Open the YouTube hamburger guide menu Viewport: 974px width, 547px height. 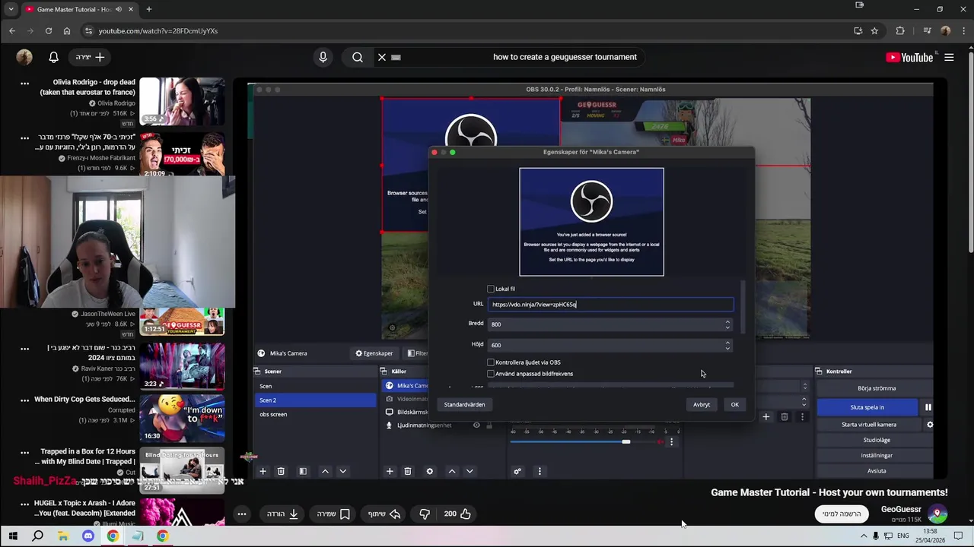pyautogui.click(x=949, y=57)
